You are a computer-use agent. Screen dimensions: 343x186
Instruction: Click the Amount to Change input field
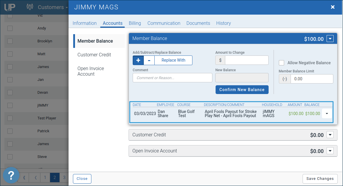click(x=247, y=60)
